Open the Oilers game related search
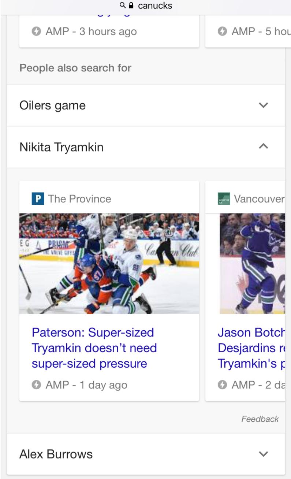Image resolution: width=291 pixels, height=479 pixels. [52, 105]
